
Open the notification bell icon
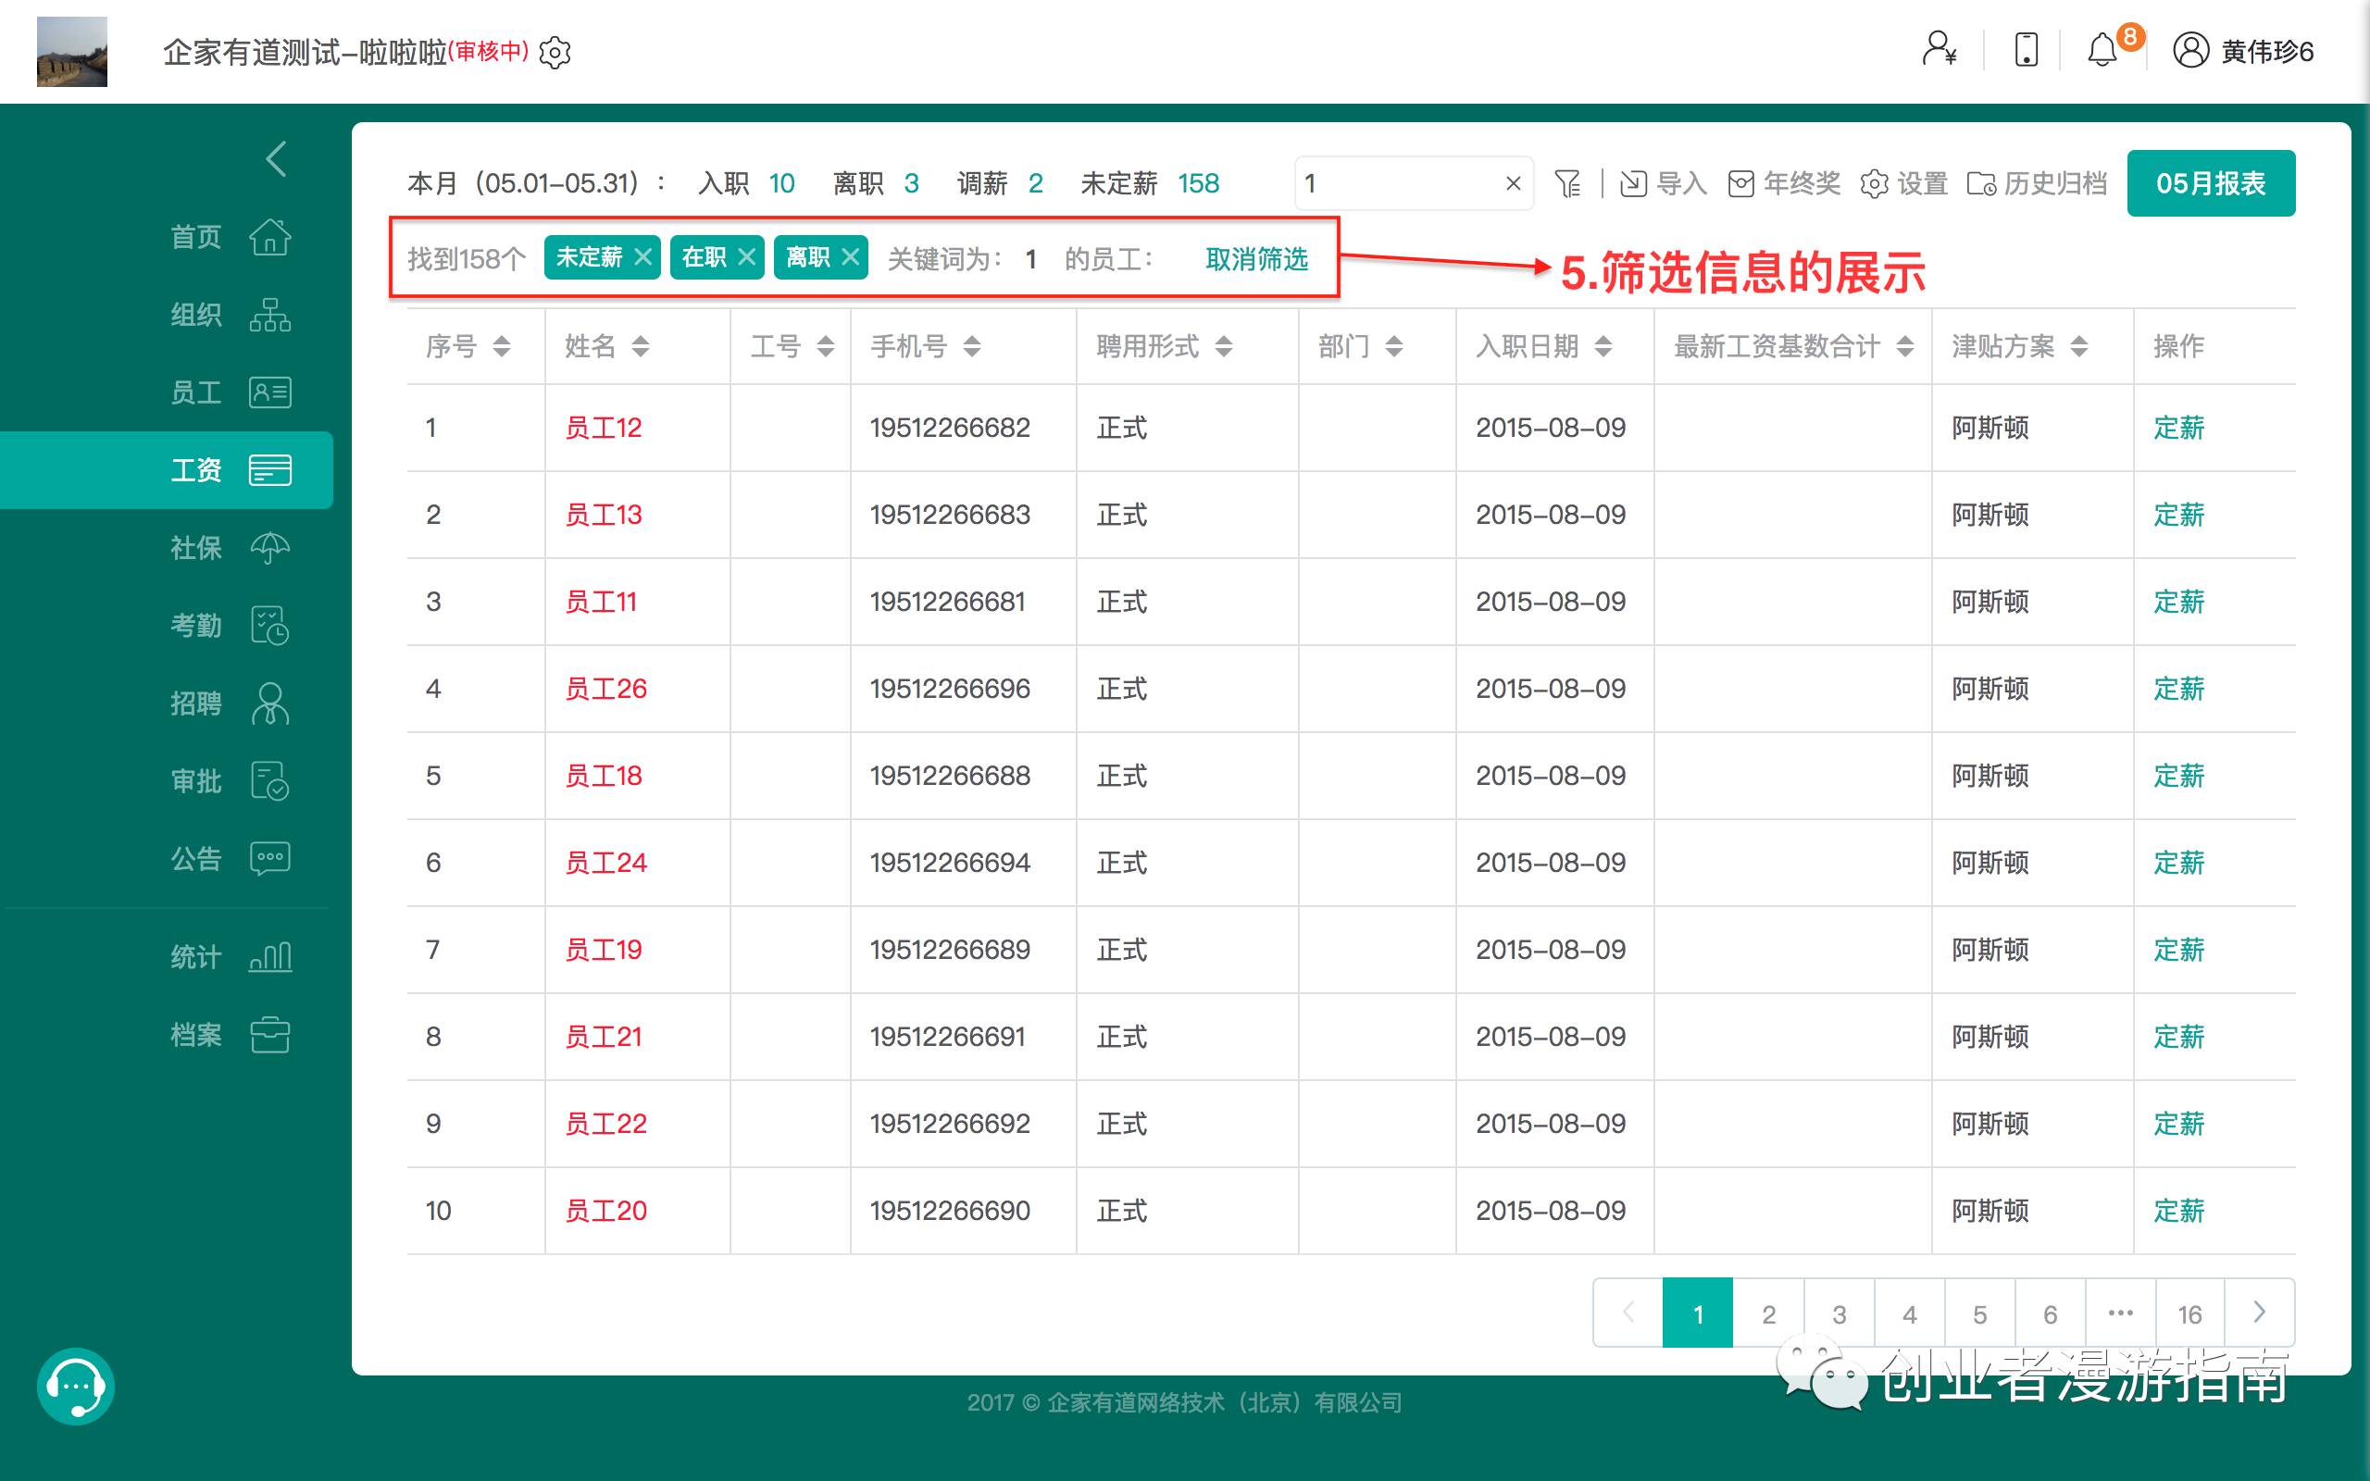pyautogui.click(x=2102, y=50)
